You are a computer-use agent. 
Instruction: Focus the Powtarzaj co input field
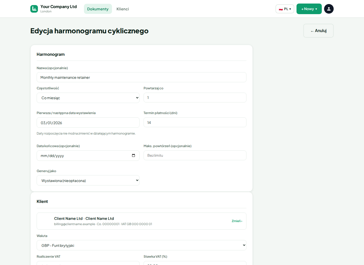195,97
